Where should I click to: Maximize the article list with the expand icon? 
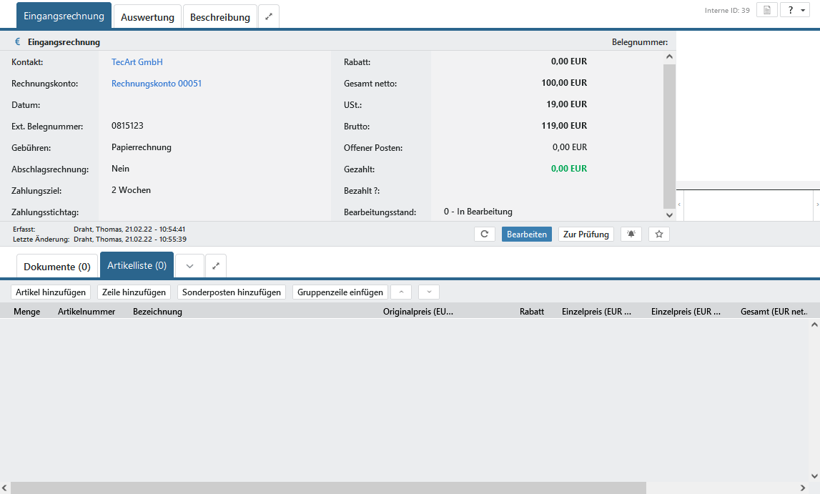click(x=216, y=266)
